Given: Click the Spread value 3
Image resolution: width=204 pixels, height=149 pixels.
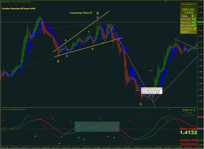Looking at the screenshot, I should pos(193,16).
